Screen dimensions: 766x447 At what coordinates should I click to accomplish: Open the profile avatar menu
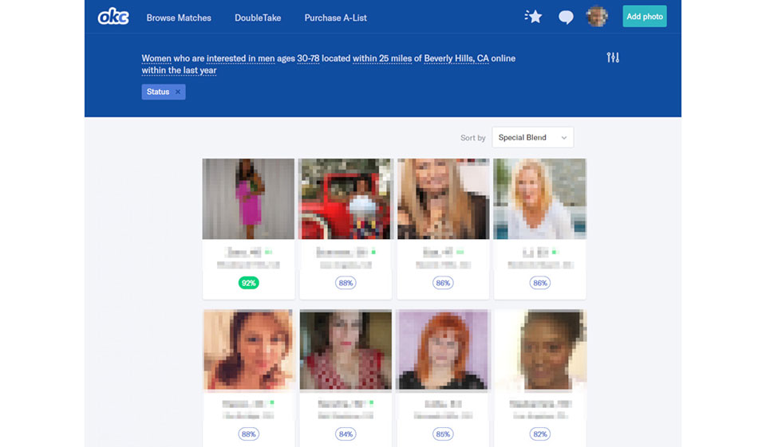(596, 17)
